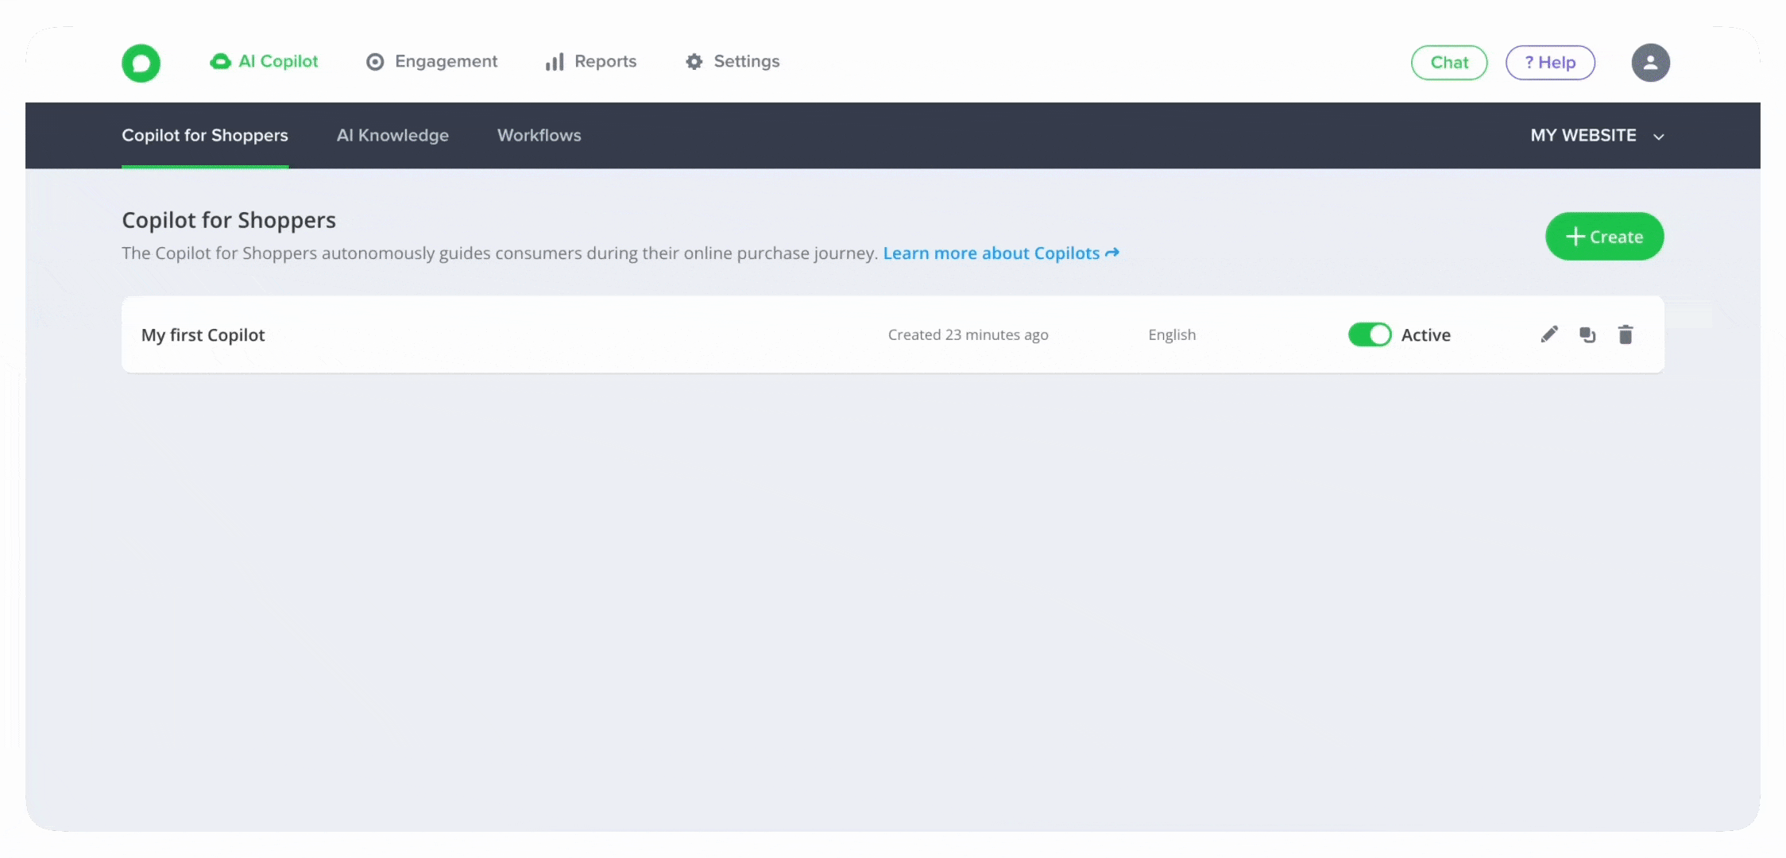Follow the Learn more about Copilots link
1786x858 pixels.
pos(1000,253)
